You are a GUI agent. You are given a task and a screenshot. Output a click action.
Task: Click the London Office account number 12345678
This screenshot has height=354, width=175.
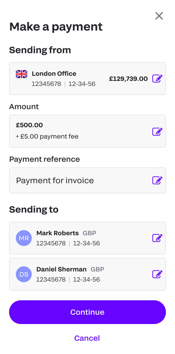(46, 84)
